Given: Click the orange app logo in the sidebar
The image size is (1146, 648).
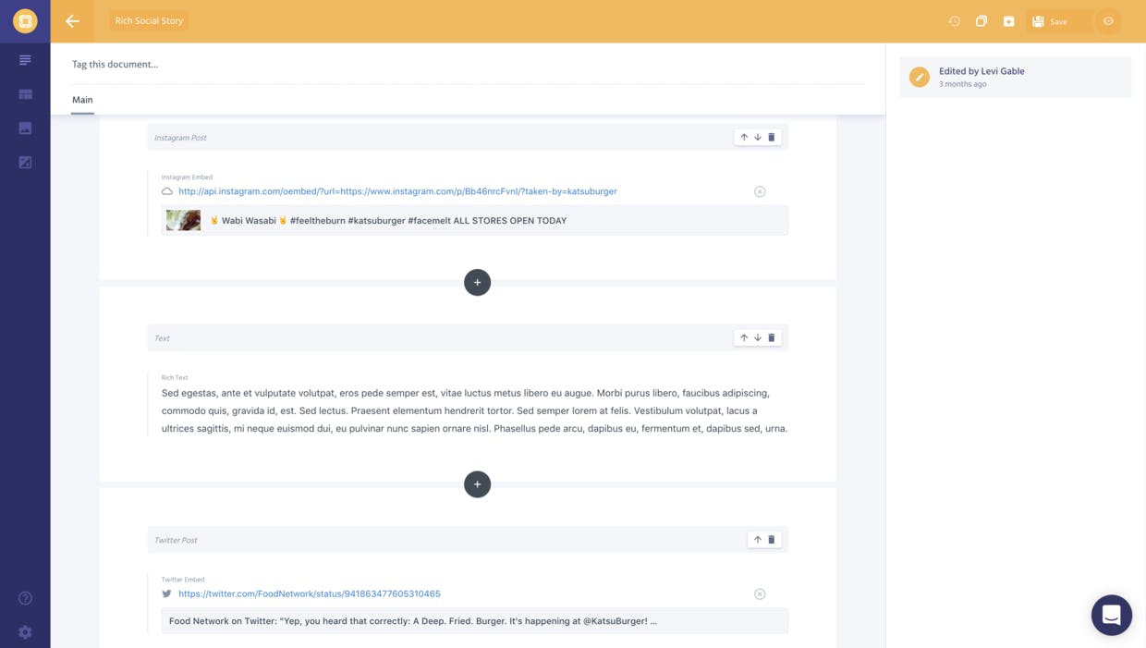Looking at the screenshot, I should point(25,21).
